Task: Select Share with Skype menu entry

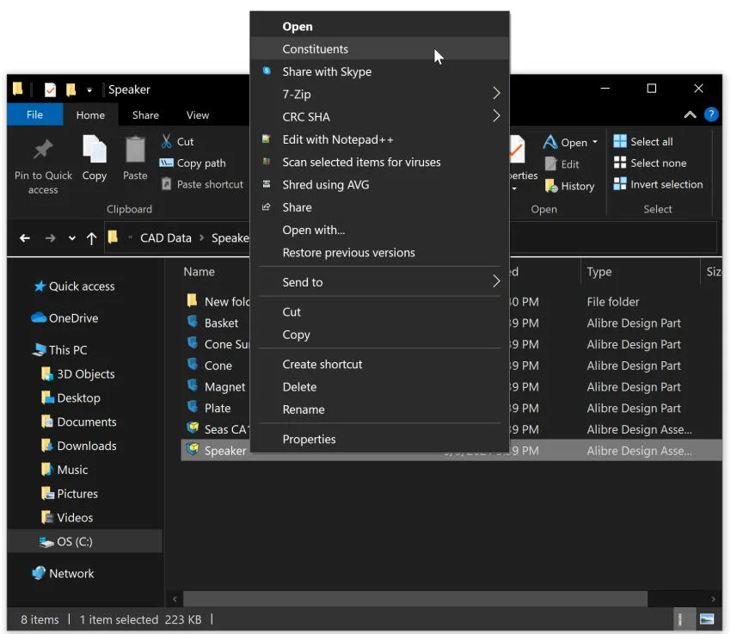Action: (379, 71)
